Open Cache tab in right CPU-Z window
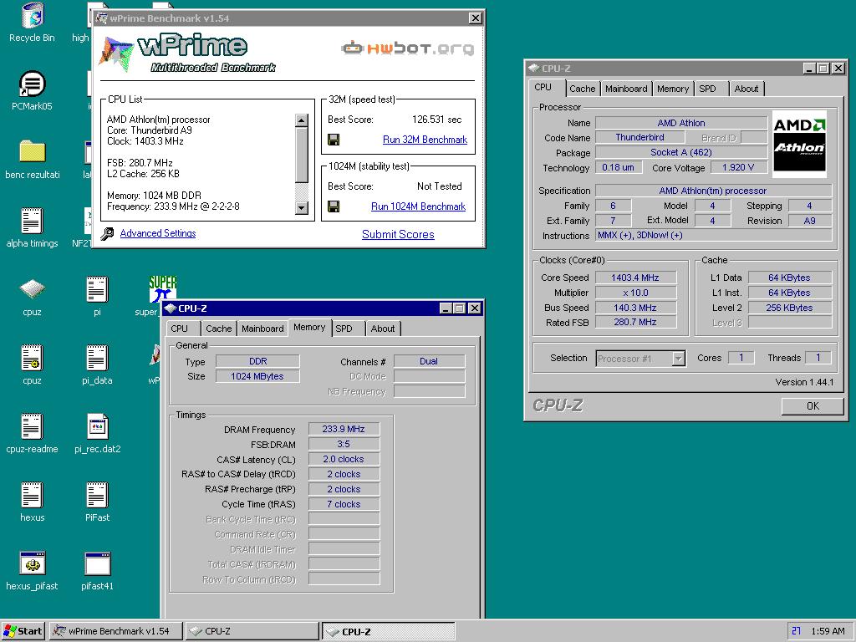This screenshot has height=642, width=856. 582,89
